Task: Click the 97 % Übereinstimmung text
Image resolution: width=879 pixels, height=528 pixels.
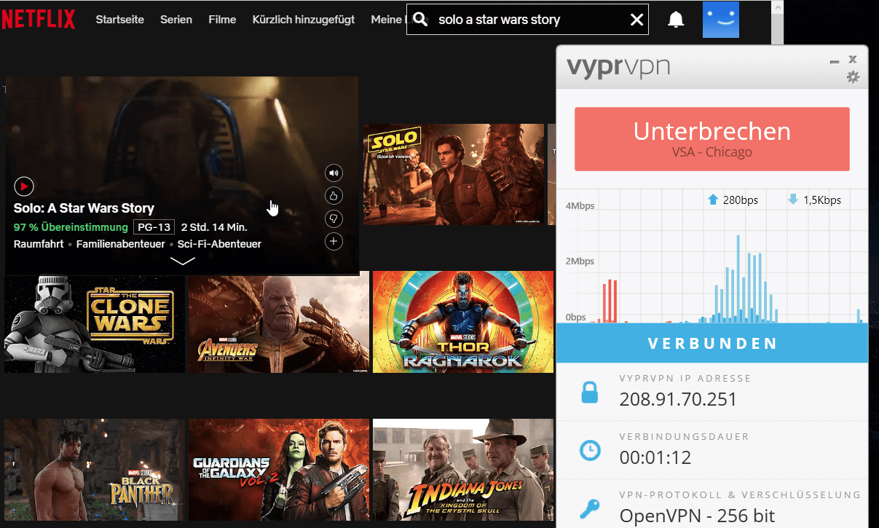Action: click(71, 227)
